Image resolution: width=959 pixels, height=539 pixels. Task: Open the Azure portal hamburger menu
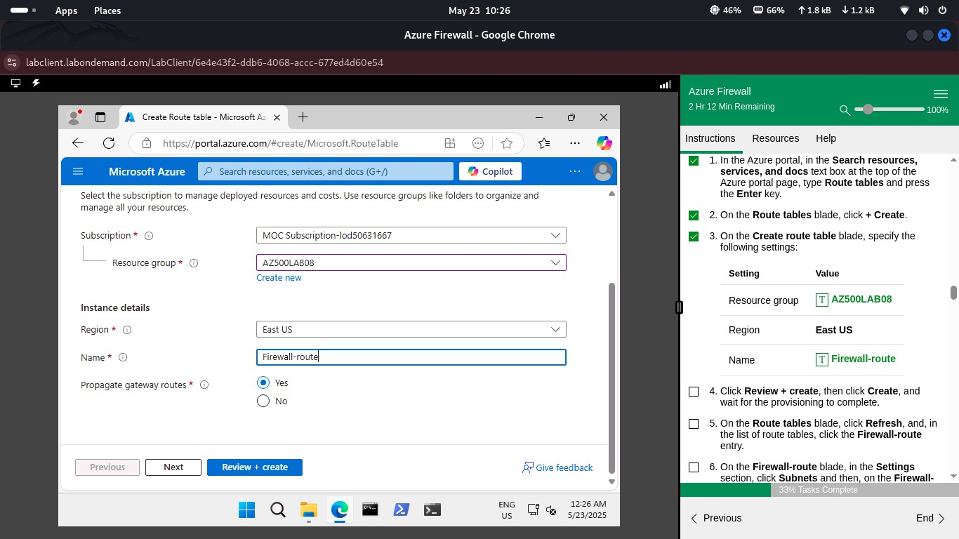click(x=78, y=171)
